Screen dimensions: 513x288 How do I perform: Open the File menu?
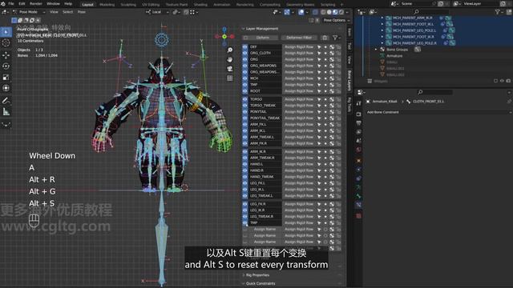click(11, 3)
